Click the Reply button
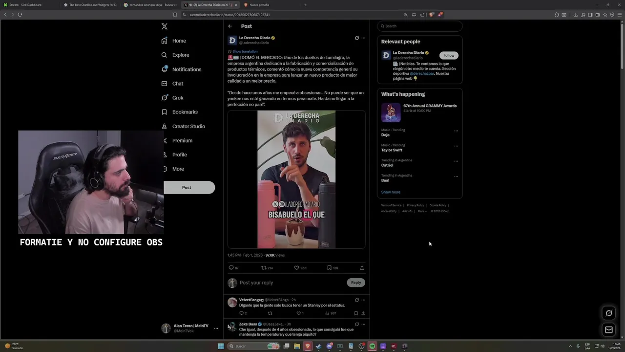The image size is (625, 352). coord(356,283)
